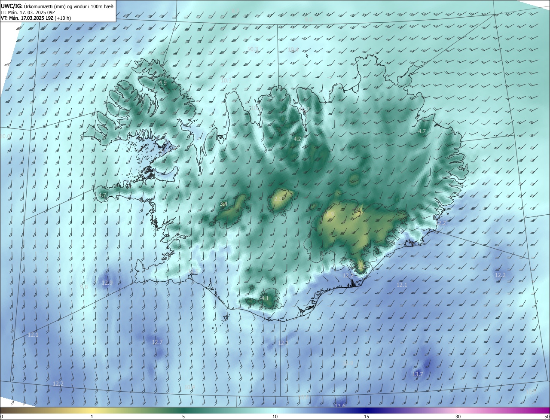Click the 4.2 value label on the map

[297, 139]
